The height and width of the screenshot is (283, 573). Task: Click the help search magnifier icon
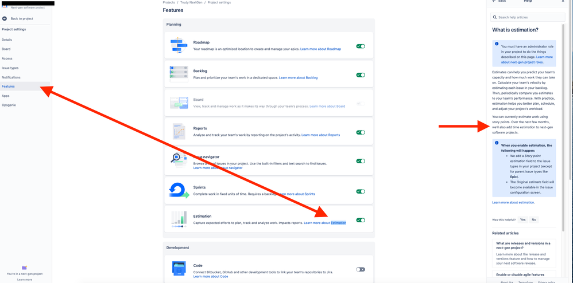click(x=495, y=17)
